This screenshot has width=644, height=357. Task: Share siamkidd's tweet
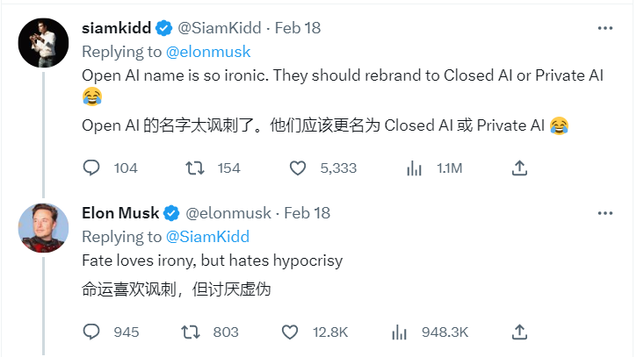pos(519,168)
